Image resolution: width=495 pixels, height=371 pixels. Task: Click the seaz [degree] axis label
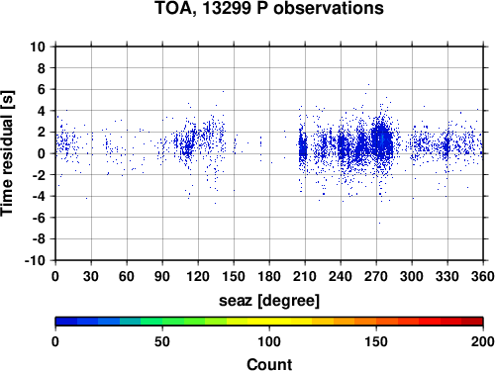tap(269, 301)
